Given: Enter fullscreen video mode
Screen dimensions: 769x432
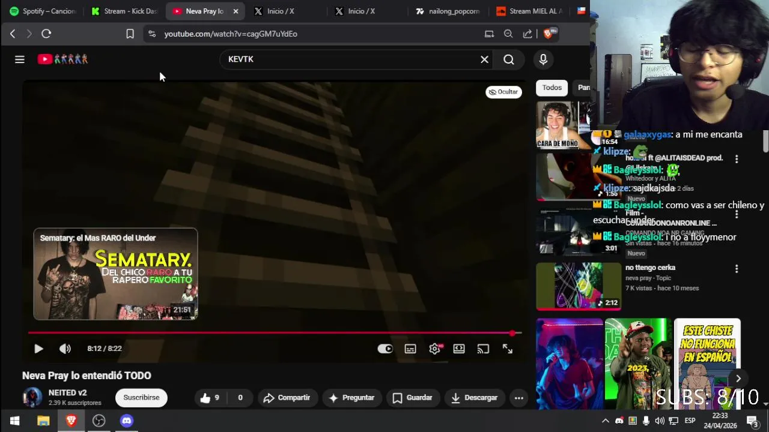Looking at the screenshot, I should [508, 349].
